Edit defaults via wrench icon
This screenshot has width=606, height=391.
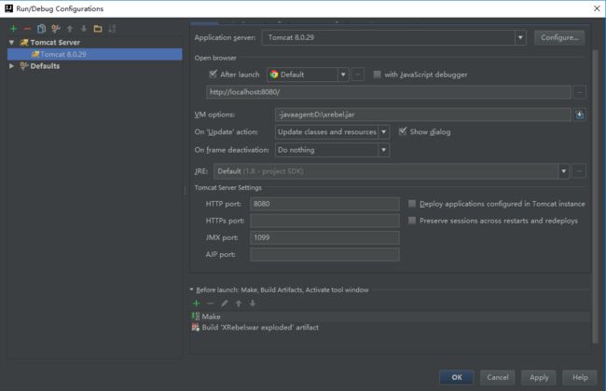(x=56, y=29)
